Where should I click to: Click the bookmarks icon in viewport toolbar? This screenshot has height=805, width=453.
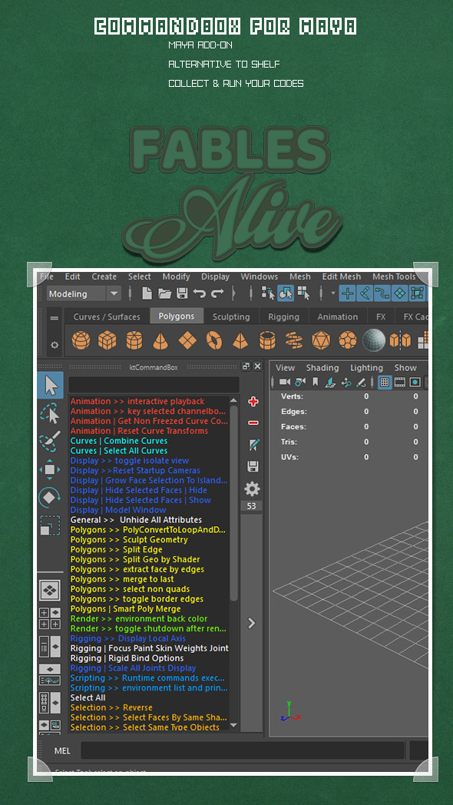point(315,382)
